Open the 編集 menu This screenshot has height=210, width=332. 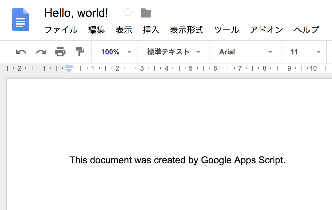pos(97,30)
